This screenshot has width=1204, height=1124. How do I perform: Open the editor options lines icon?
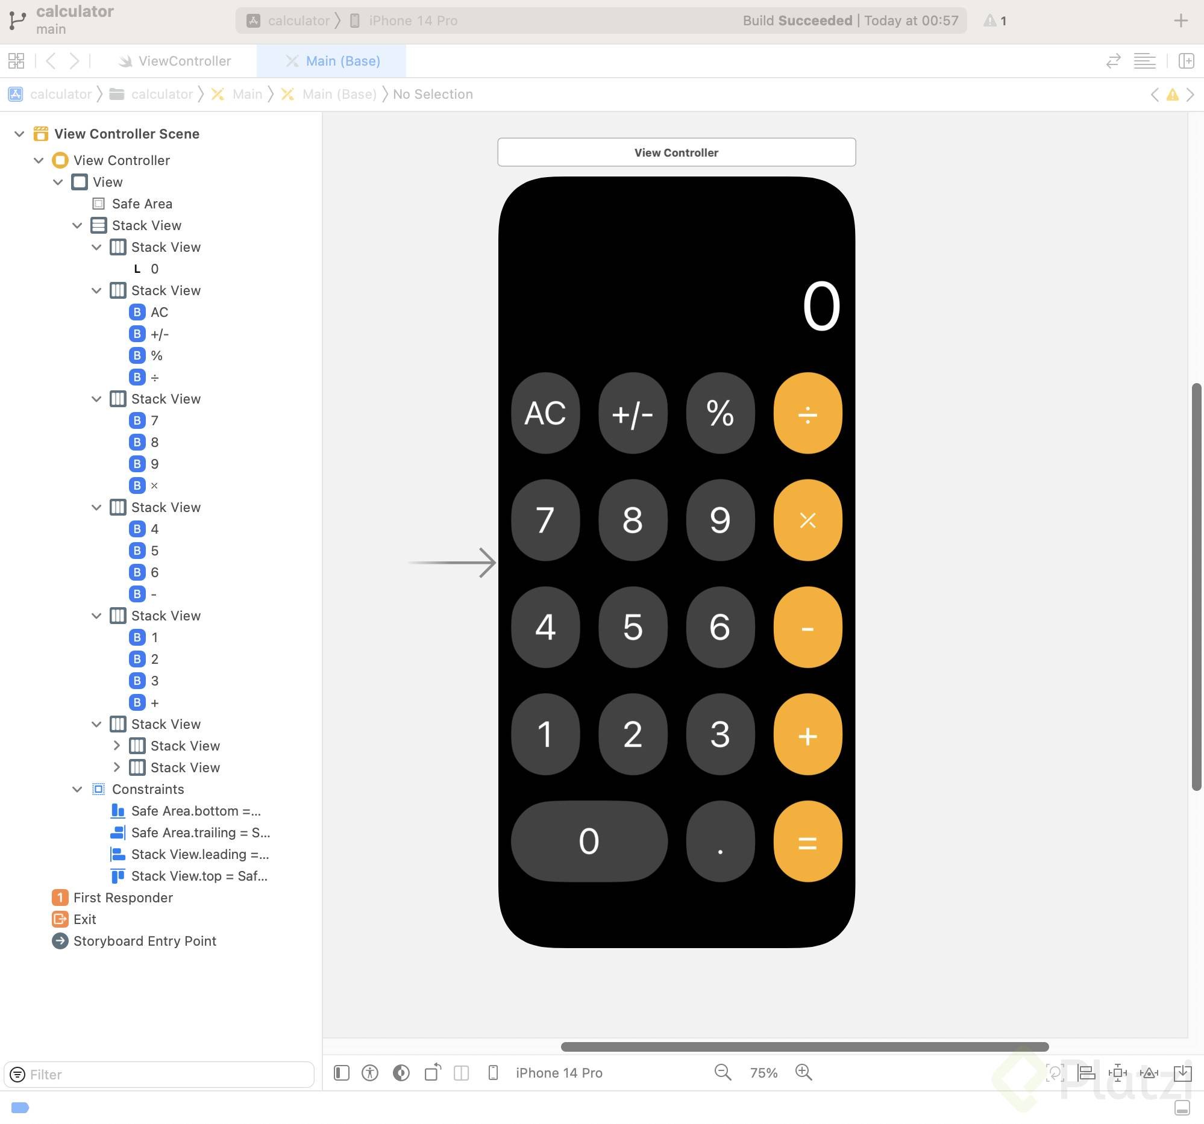[x=1145, y=60]
